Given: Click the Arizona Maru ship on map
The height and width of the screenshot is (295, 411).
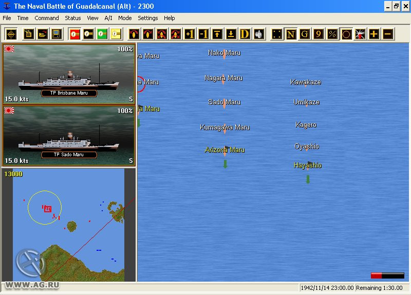Looking at the screenshot, I should click(225, 151).
